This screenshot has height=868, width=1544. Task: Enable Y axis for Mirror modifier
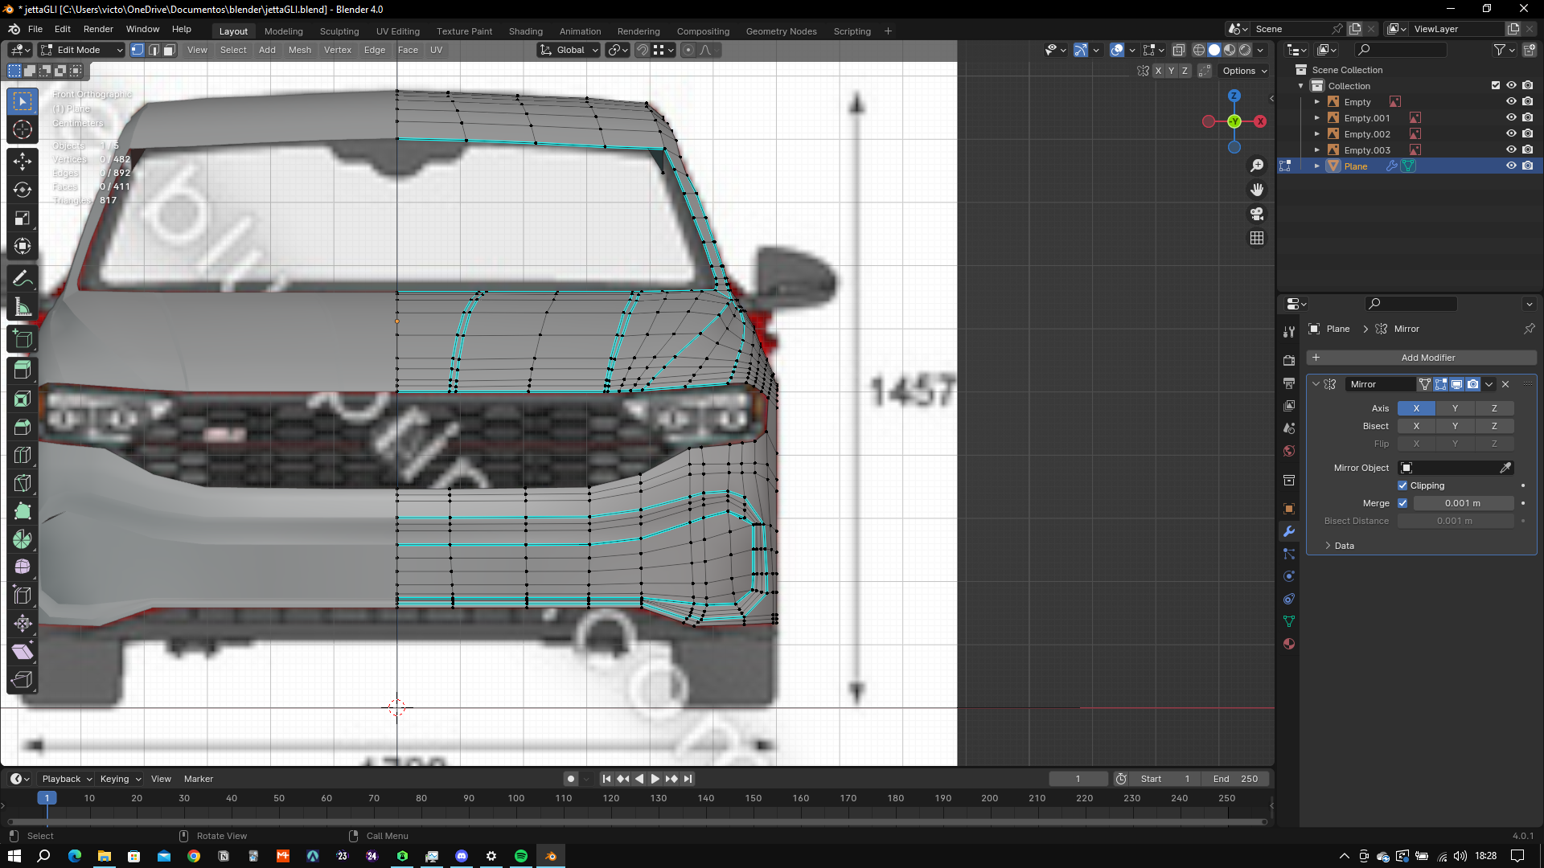tap(1455, 408)
